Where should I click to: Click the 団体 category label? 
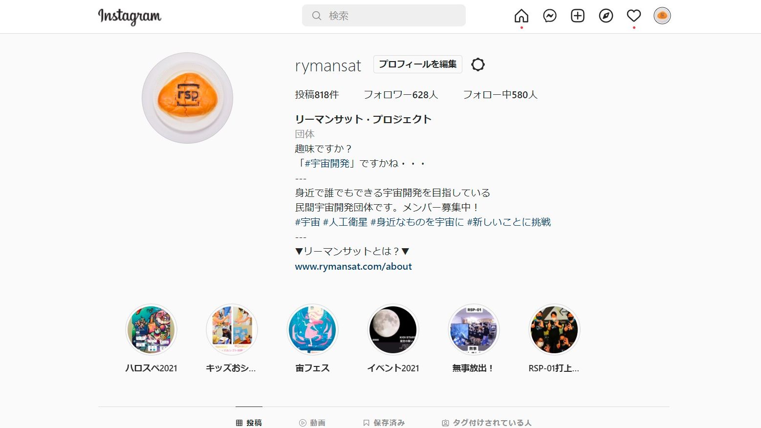[x=305, y=134]
